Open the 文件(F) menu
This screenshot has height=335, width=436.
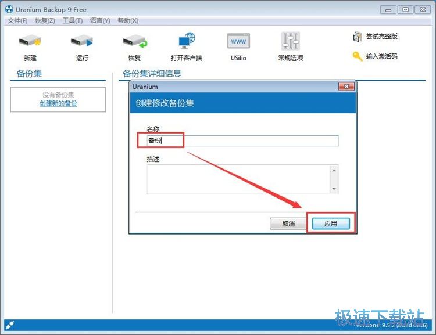pyautogui.click(x=17, y=20)
